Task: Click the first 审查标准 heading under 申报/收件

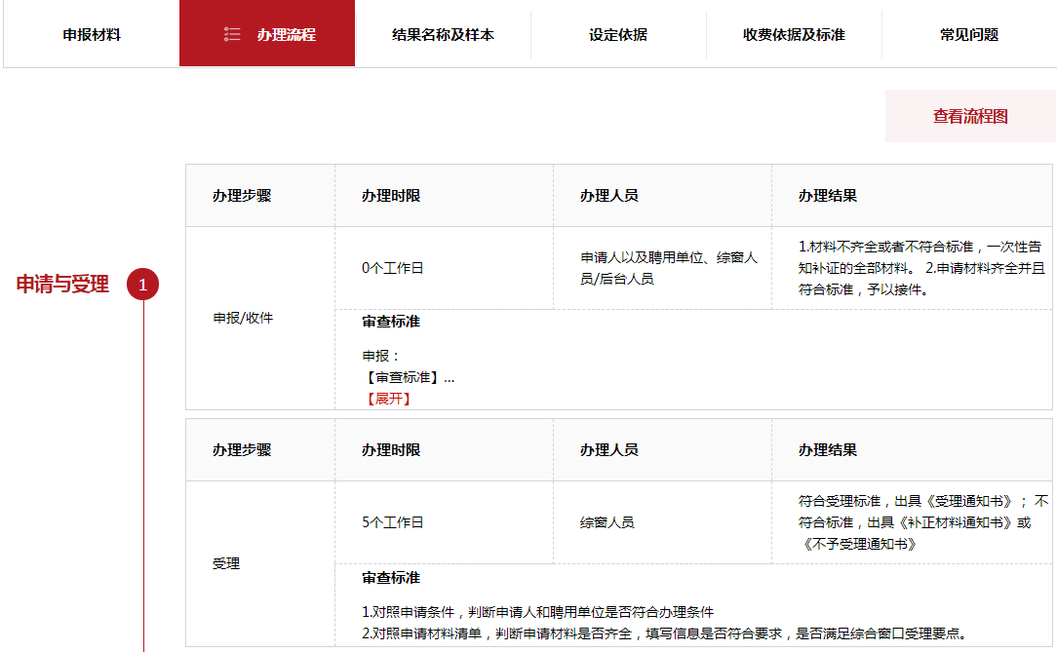Action: tap(391, 322)
